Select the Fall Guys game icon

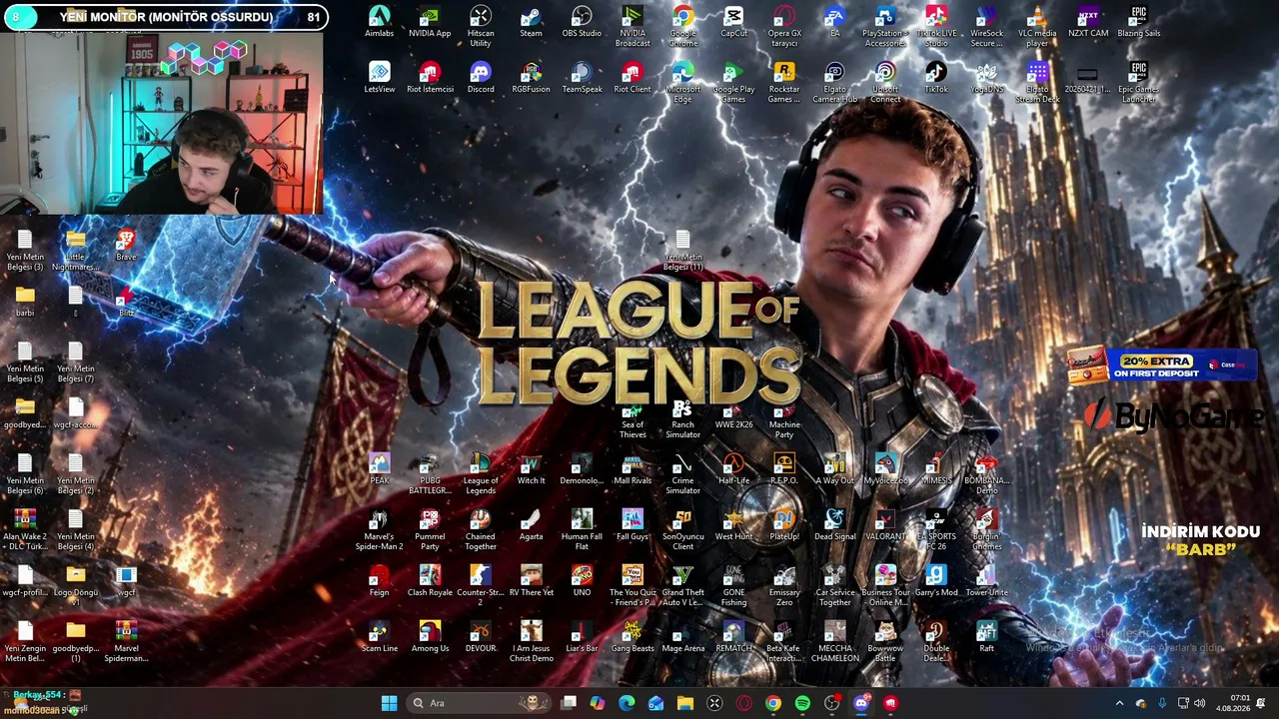coord(633,525)
